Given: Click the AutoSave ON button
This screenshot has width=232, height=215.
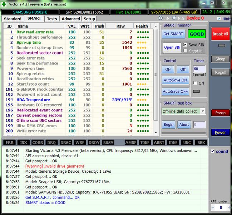Looking at the screenshot, I should (x=175, y=80).
